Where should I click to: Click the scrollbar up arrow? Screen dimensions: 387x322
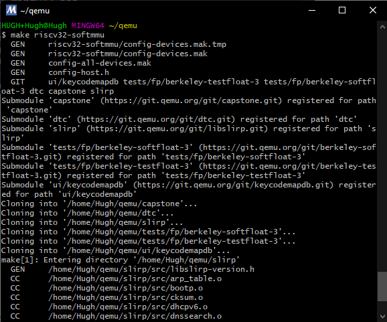(382, 27)
